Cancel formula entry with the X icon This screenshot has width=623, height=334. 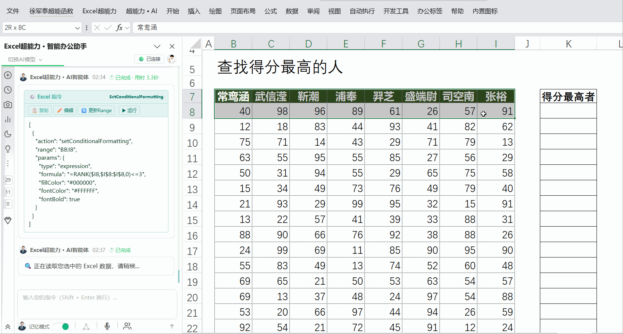(x=97, y=28)
